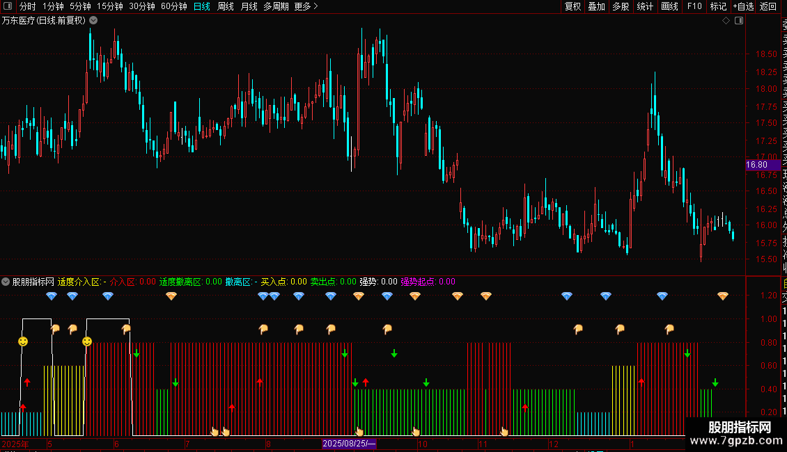Select the 15分钟 period
The width and height of the screenshot is (787, 452).
point(109,6)
